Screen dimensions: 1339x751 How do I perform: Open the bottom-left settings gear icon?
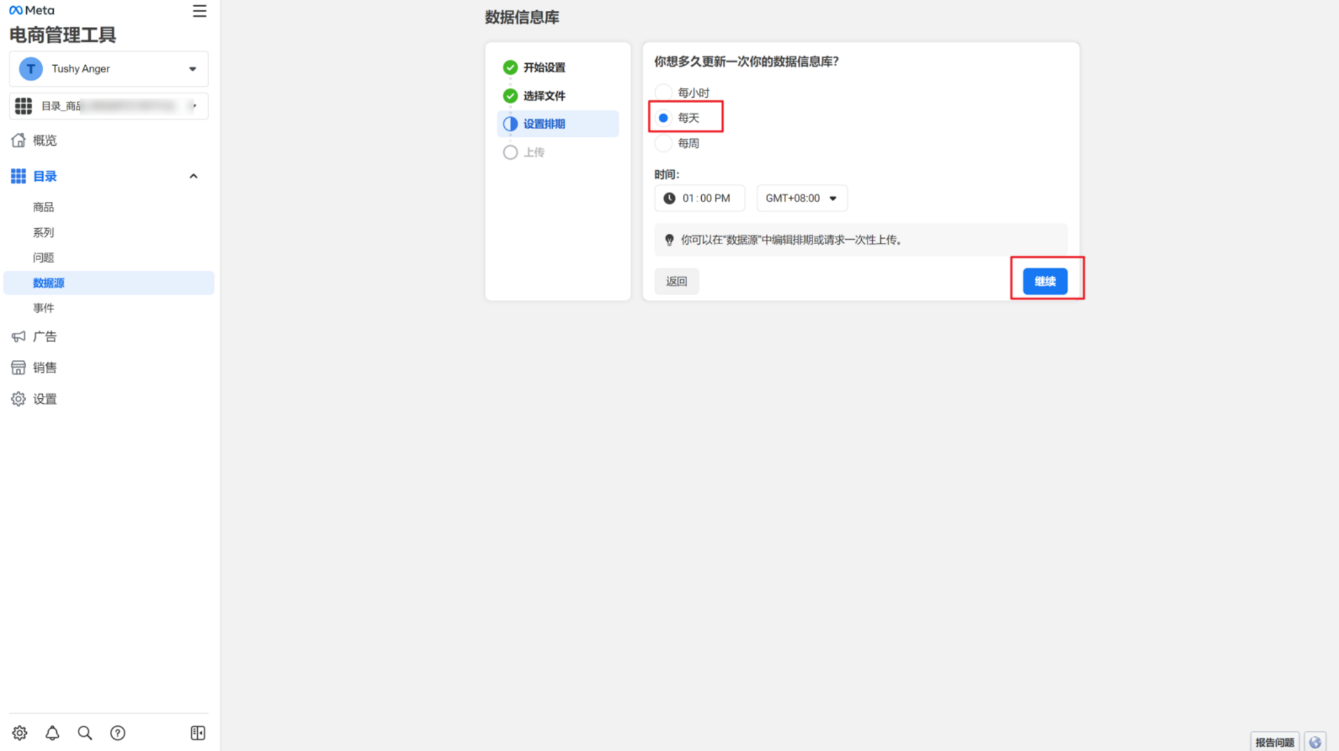pos(20,732)
